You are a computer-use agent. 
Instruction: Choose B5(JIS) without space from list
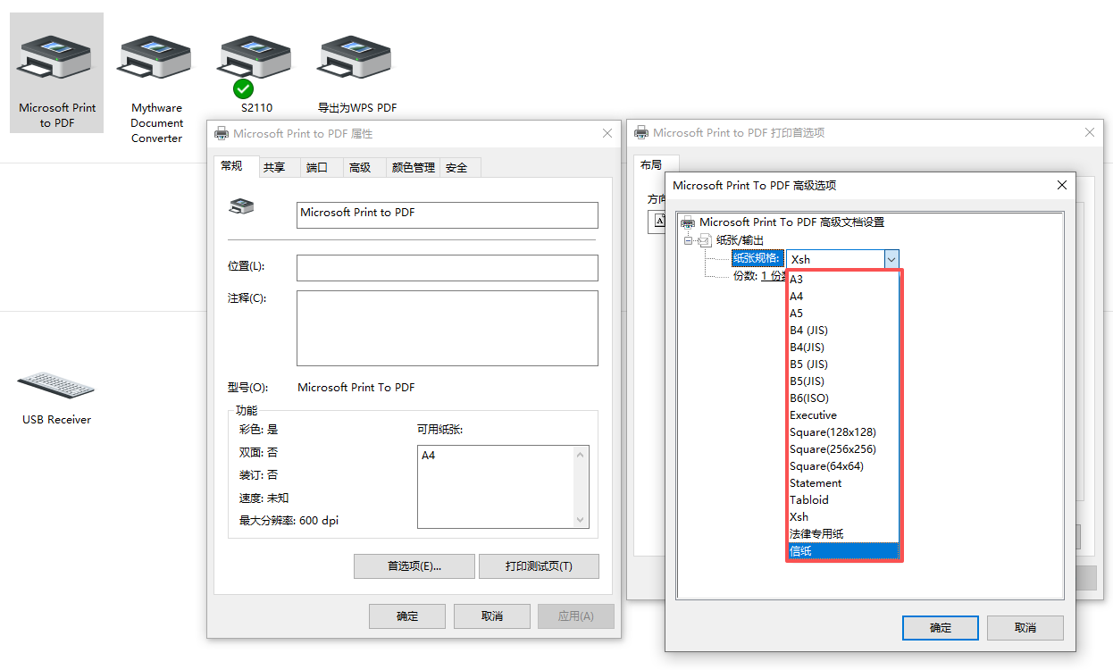(842, 381)
